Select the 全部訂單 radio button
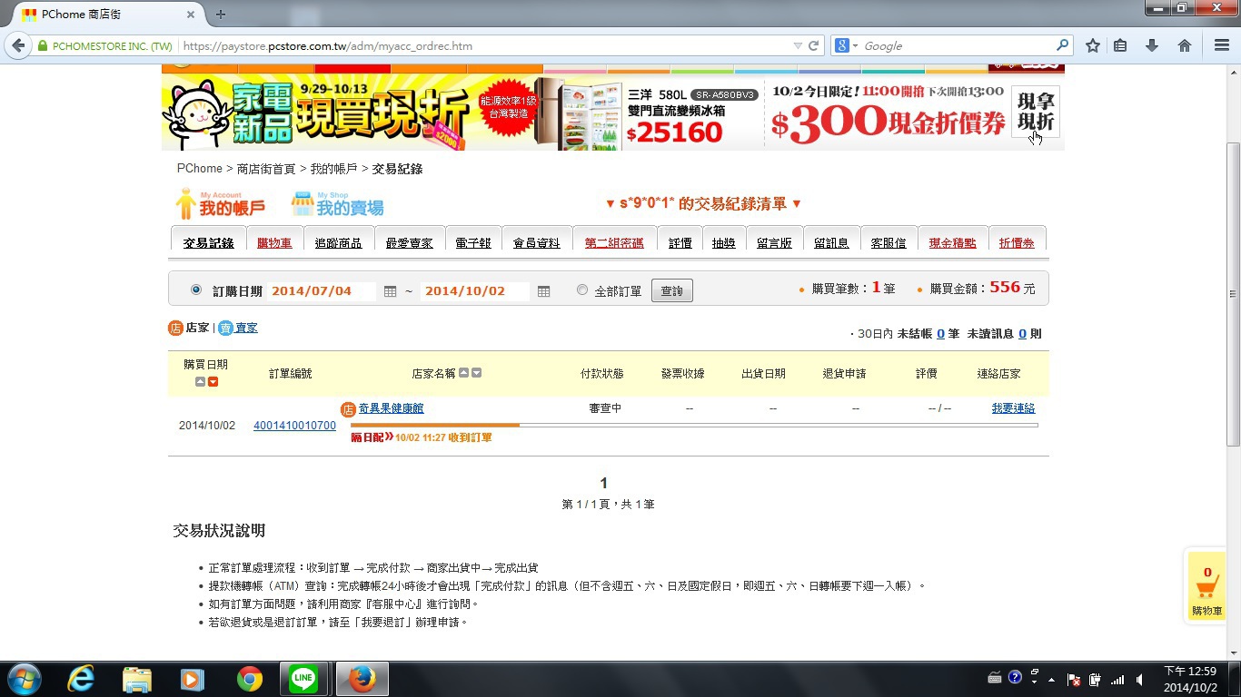 point(582,290)
